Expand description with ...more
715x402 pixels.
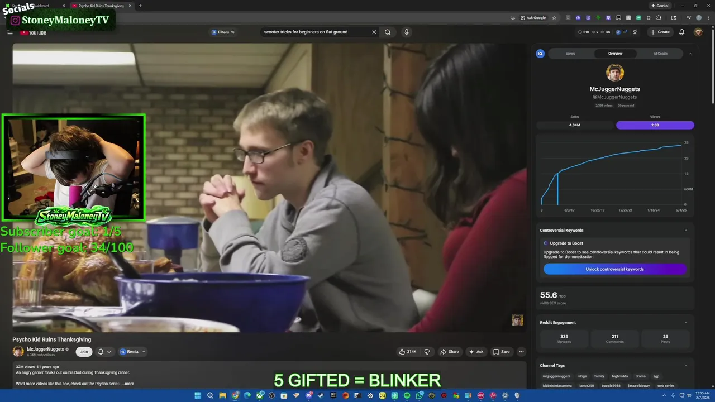coord(128,384)
